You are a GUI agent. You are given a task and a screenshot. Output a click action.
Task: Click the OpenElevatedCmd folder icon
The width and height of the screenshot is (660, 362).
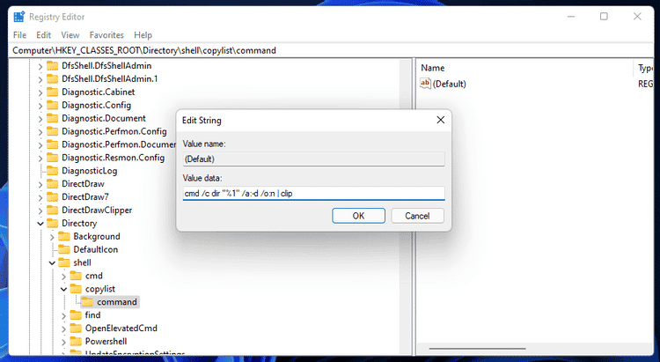tap(76, 328)
